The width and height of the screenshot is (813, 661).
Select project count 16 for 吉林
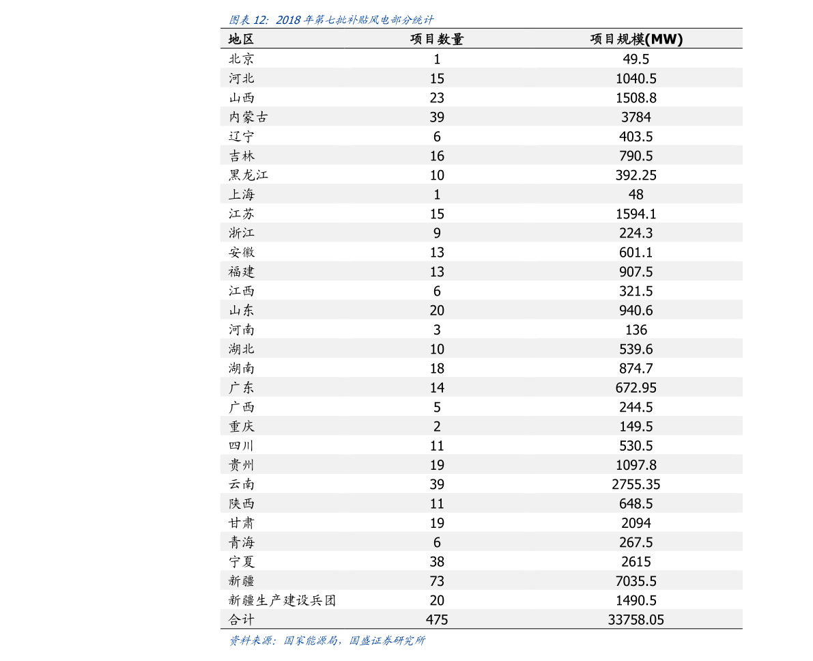pyautogui.click(x=437, y=156)
